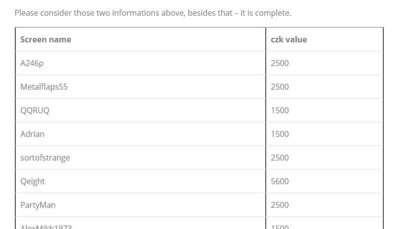
Task: Click the czk value in AlexMikh1973's row
Action: tap(279, 227)
